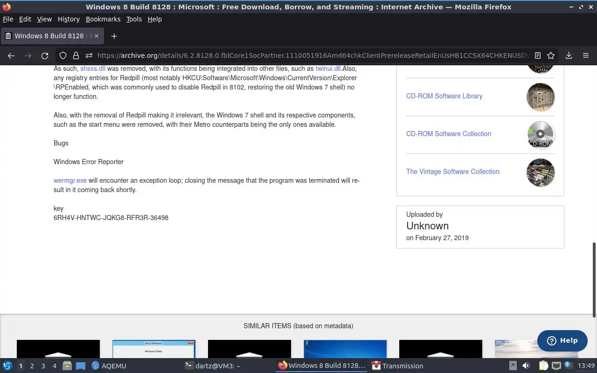Click the removable media eject tray icon
The image size is (597, 373).
[x=513, y=366]
